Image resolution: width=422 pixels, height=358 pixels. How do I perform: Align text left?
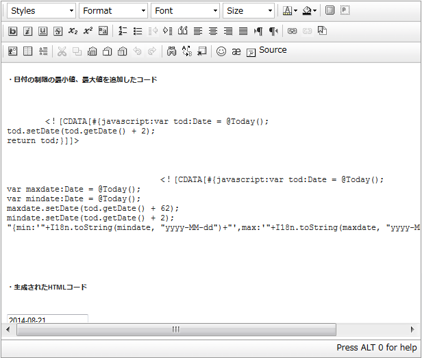[x=198, y=31]
